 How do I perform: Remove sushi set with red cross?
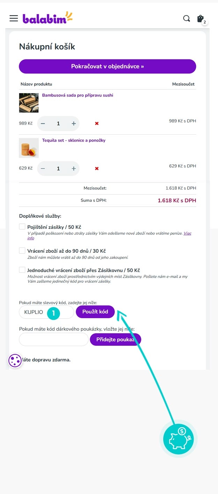tap(97, 123)
